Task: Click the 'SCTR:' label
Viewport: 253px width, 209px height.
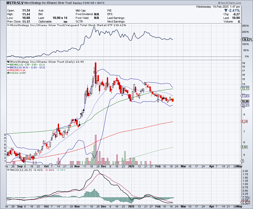Action: tap(79, 21)
